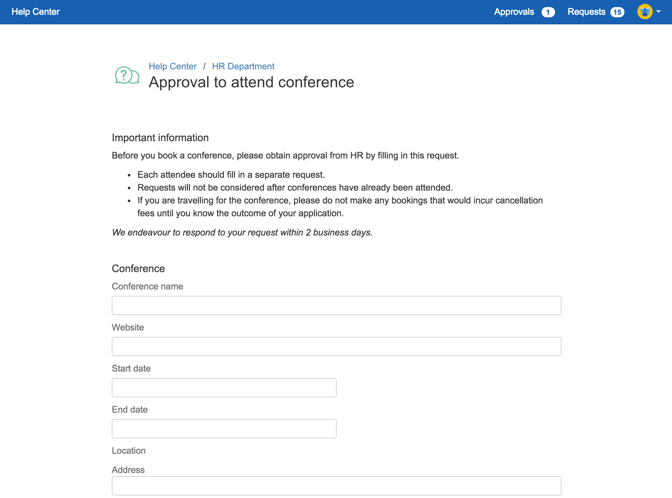
Task: Open the HR Department breadcrumb link
Action: coord(243,66)
